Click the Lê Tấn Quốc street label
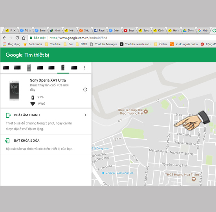 [x=104, y=168]
